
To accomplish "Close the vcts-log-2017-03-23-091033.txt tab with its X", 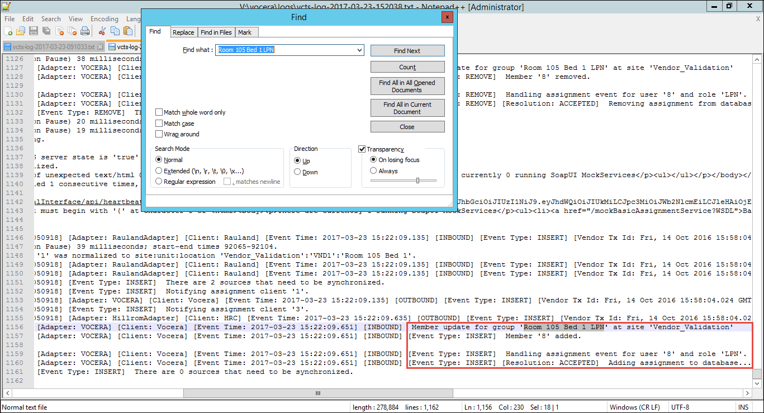I will [x=101, y=46].
